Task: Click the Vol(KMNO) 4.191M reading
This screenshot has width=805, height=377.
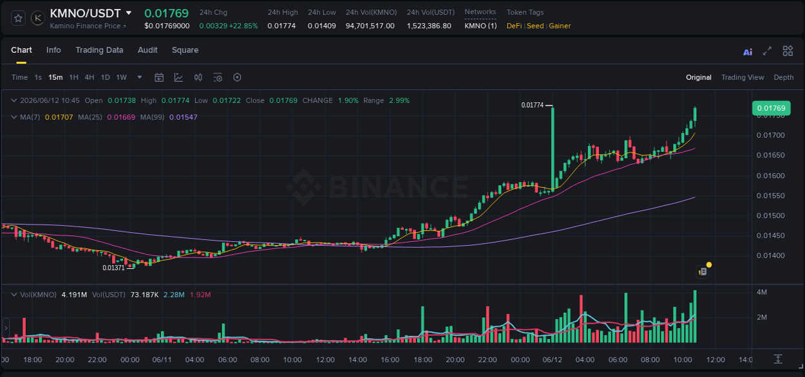Action: pyautogui.click(x=74, y=294)
